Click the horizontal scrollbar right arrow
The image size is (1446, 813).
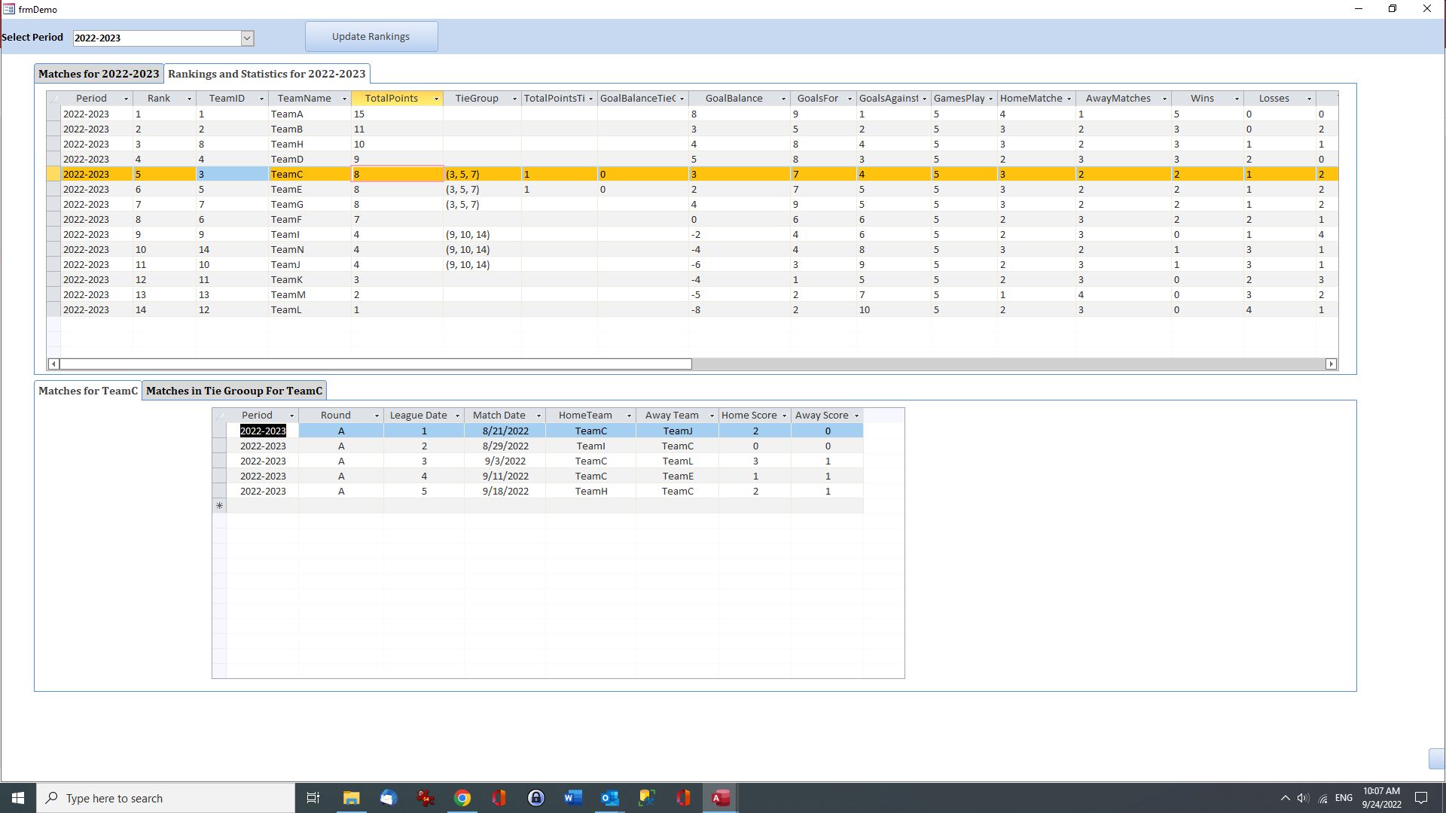[x=1331, y=364]
